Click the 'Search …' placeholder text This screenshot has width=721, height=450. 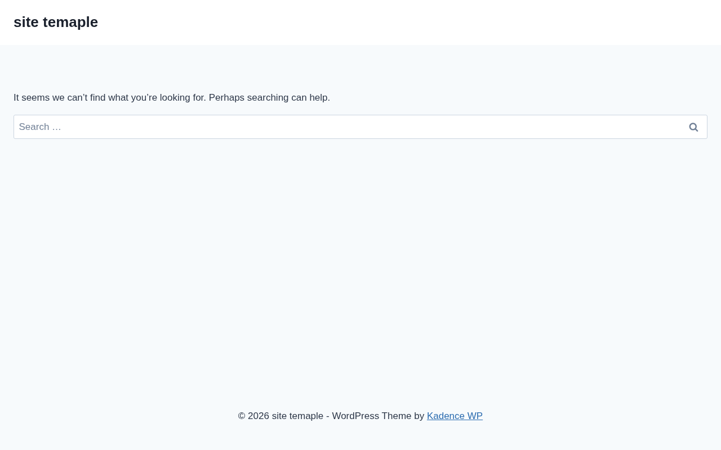(40, 127)
